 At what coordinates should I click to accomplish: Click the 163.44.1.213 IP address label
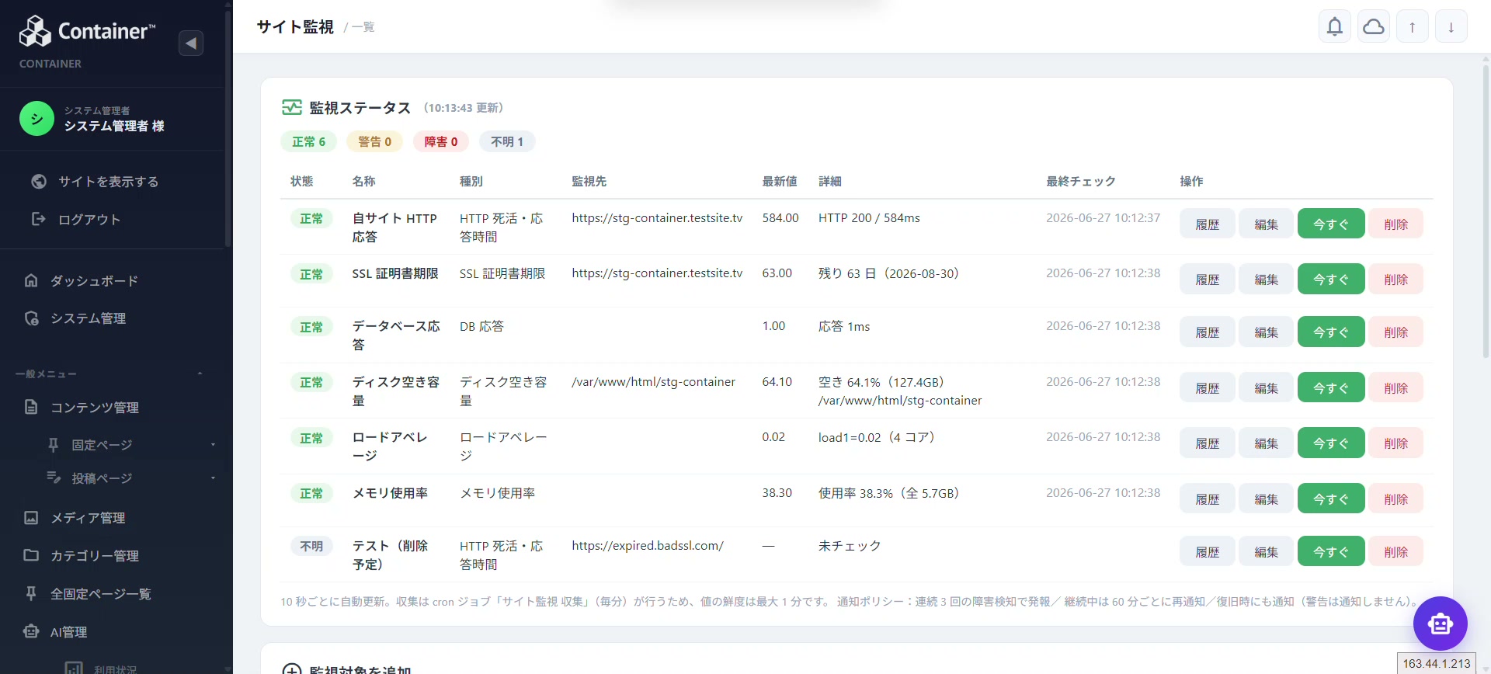[1437, 663]
